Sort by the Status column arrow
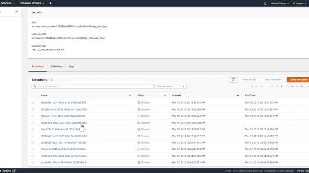 (x=165, y=95)
